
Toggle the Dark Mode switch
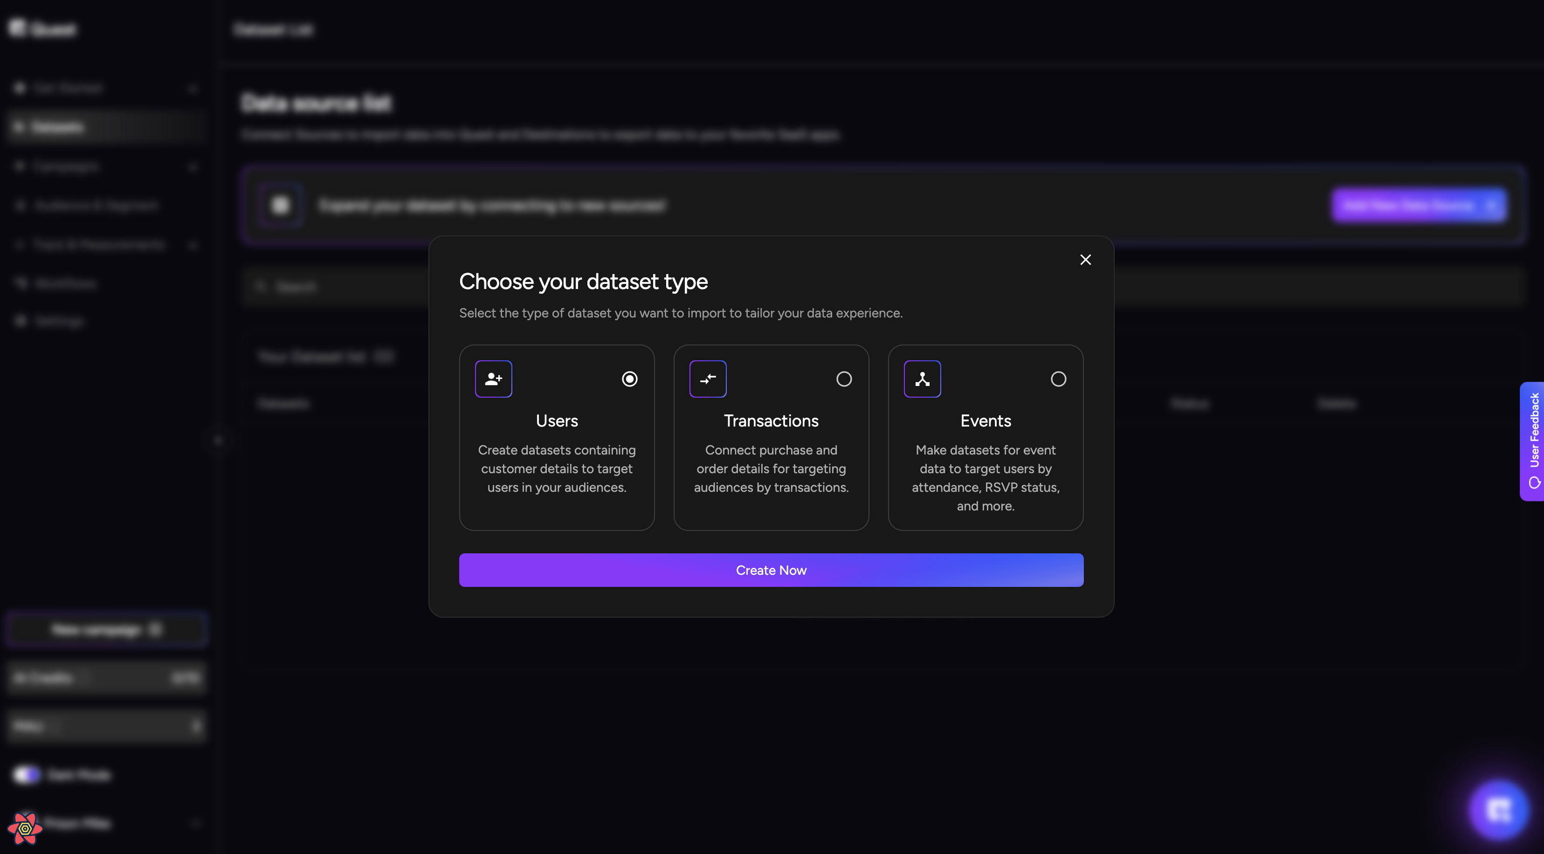(27, 775)
